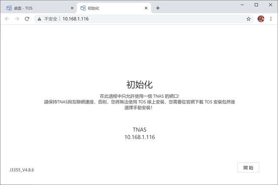Click the J3355_V4.8.6 version label
The height and width of the screenshot is (185, 278).
pos(22,170)
